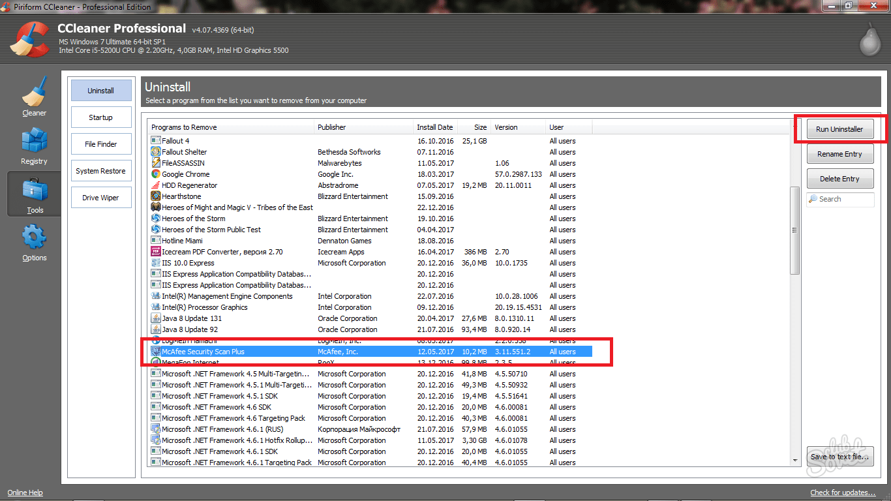Click the program list vertical scrollbar thumb
This screenshot has height=501, width=891.
(x=794, y=230)
